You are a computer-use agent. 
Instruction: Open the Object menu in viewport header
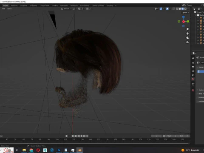point(9,9)
